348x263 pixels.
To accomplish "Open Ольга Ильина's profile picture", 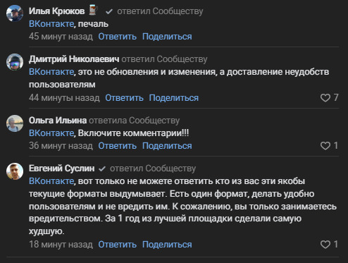I will coord(15,123).
